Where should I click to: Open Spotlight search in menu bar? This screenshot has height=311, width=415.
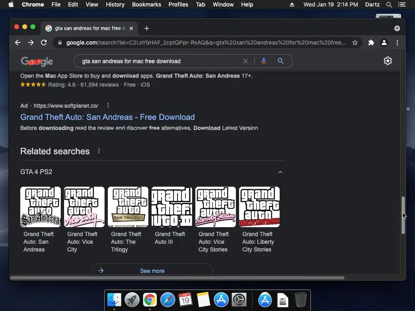(x=389, y=4)
